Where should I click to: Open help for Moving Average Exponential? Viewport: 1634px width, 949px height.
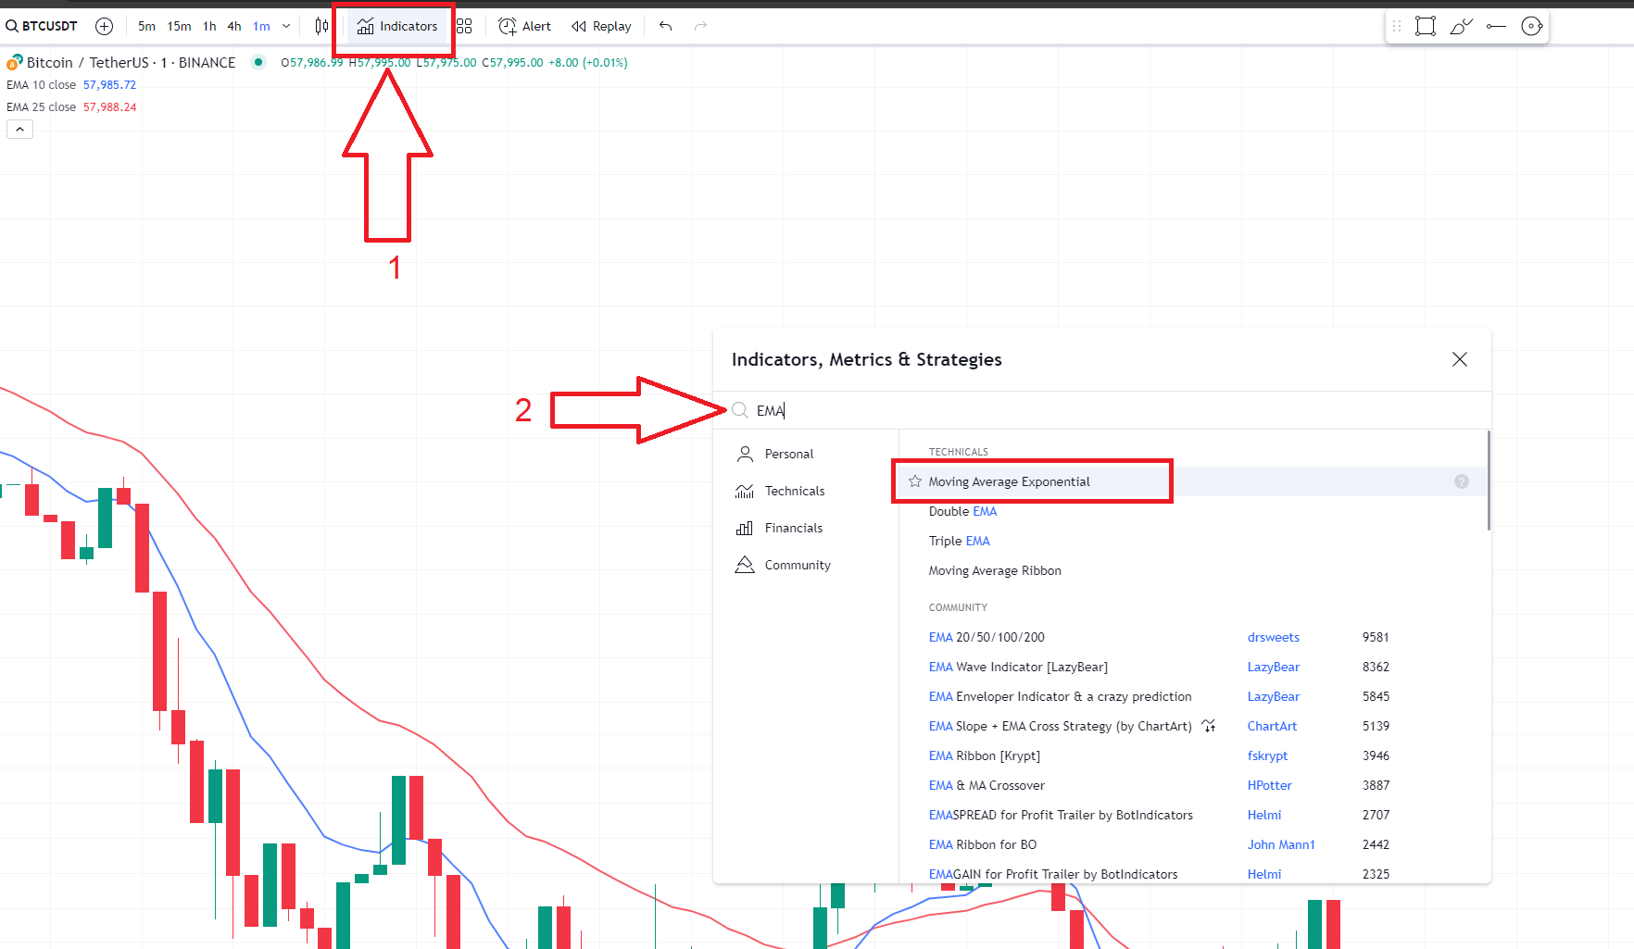(1462, 481)
